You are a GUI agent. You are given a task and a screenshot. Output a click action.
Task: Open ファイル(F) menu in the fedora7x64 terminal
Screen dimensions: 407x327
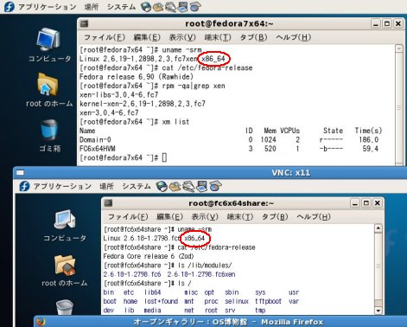click(105, 37)
